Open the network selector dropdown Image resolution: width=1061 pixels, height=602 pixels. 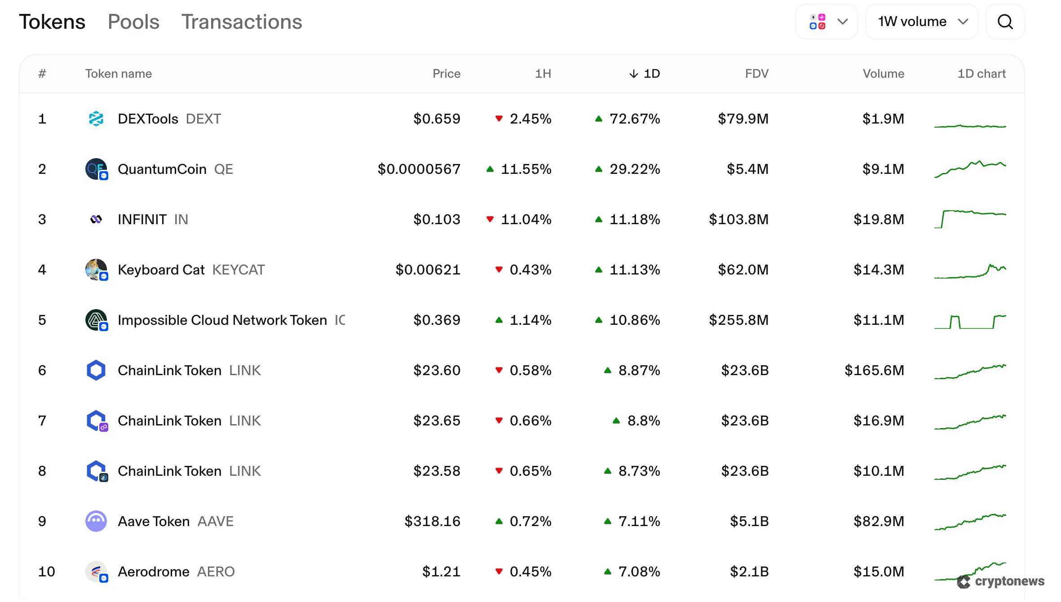tap(827, 21)
